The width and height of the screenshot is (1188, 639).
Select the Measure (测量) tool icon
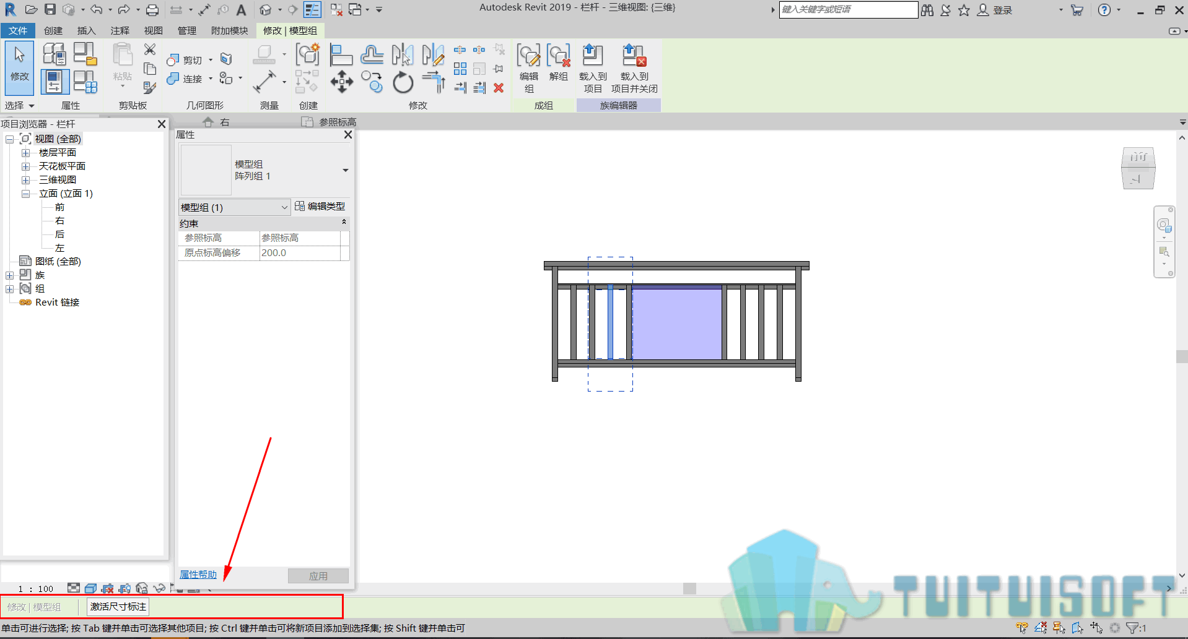[x=265, y=82]
